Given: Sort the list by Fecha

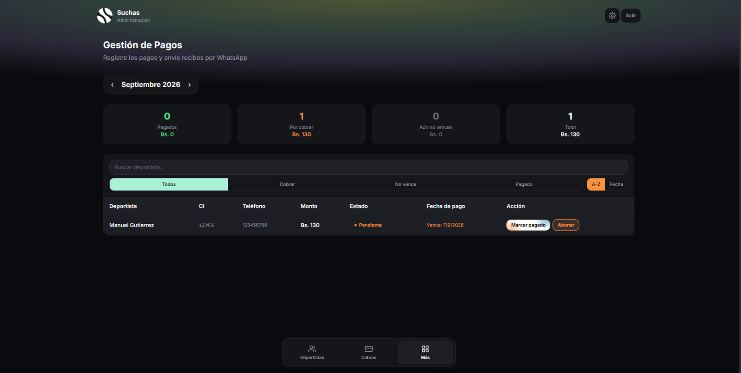Looking at the screenshot, I should pyautogui.click(x=616, y=184).
